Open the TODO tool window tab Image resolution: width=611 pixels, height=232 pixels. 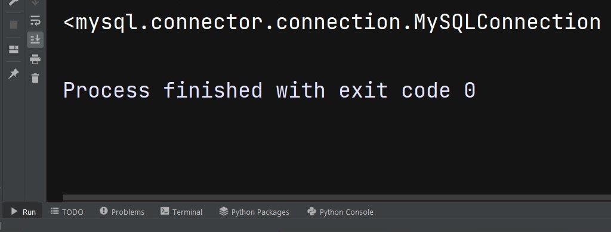pos(67,212)
